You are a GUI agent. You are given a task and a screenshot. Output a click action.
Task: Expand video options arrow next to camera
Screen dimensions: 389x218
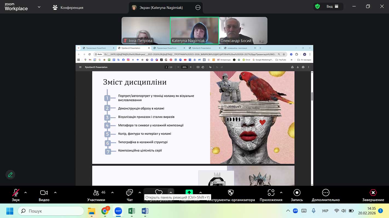[x=55, y=193]
